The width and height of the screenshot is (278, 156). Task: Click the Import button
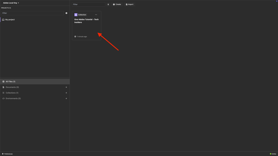(130, 4)
